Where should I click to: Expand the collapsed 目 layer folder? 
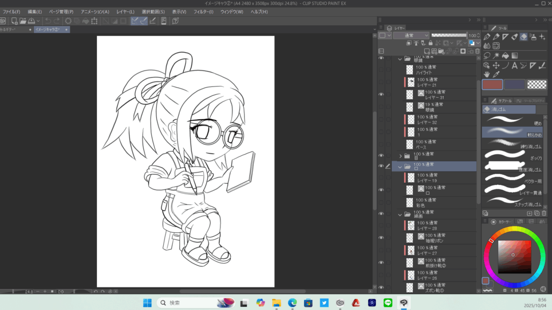click(x=400, y=156)
